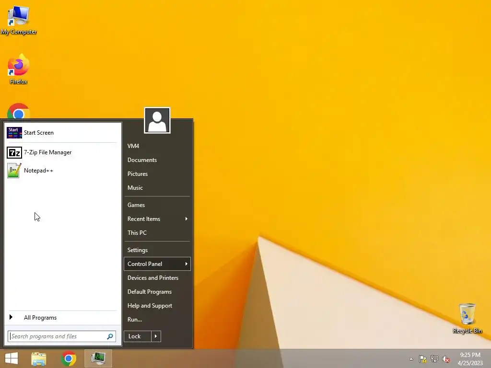Click the network tray icon
The width and height of the screenshot is (491, 368).
pyautogui.click(x=434, y=359)
